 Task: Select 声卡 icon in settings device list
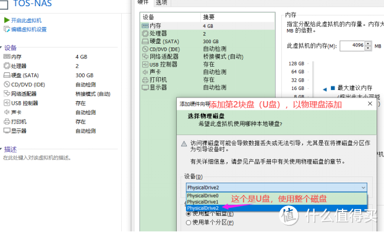click(x=145, y=72)
